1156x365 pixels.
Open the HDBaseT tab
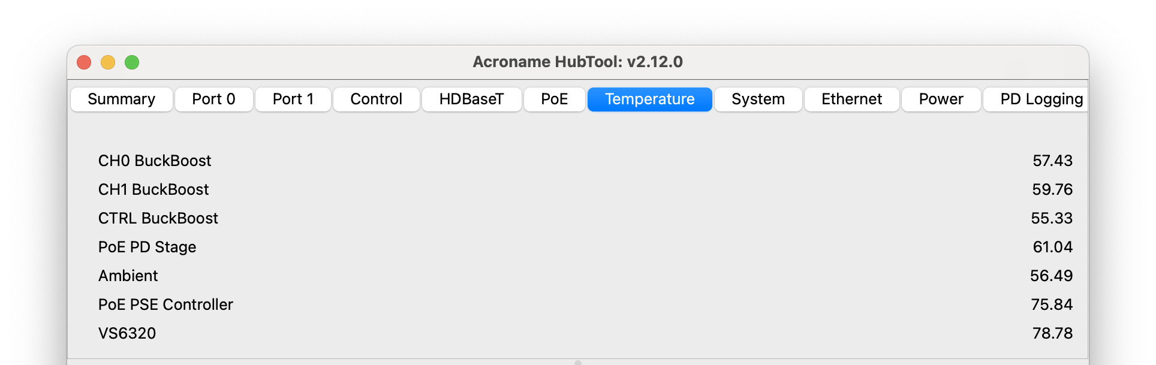pos(471,99)
